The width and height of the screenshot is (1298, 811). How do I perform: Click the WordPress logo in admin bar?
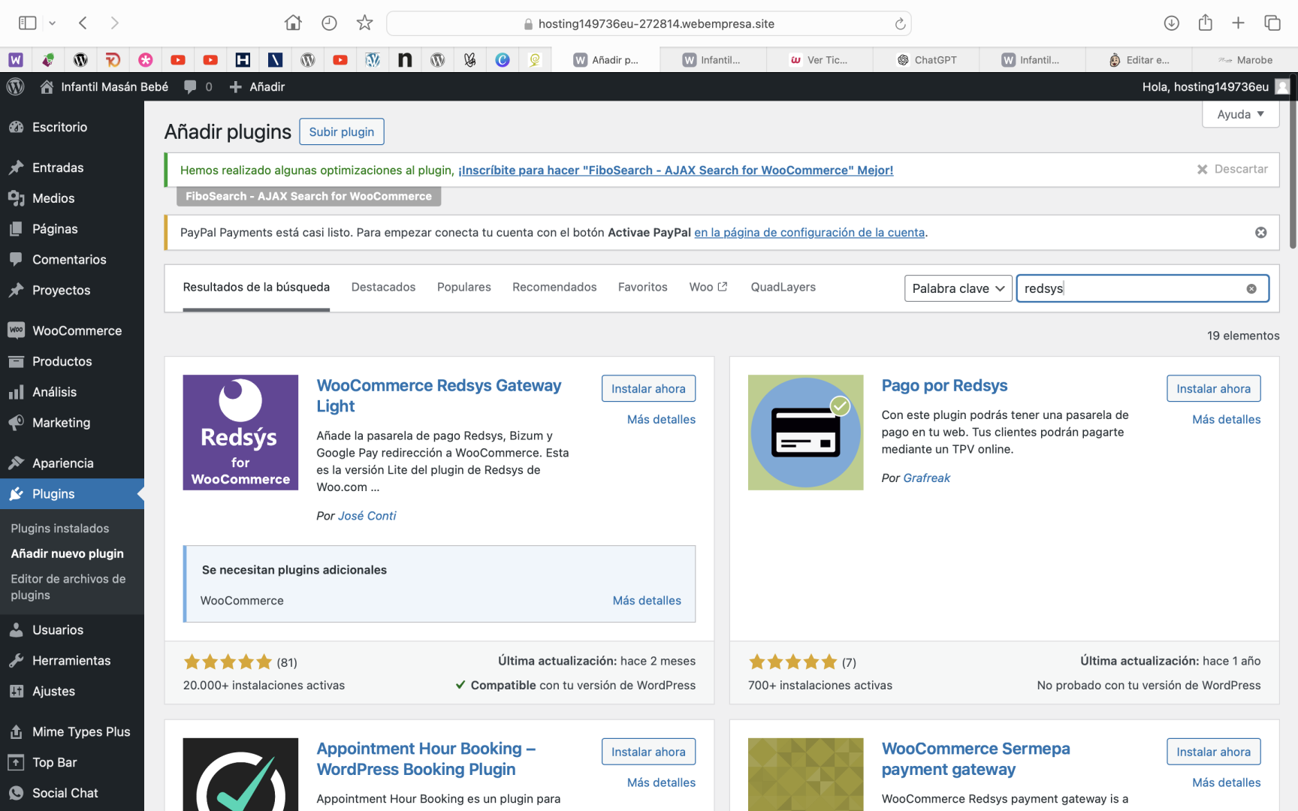click(15, 87)
